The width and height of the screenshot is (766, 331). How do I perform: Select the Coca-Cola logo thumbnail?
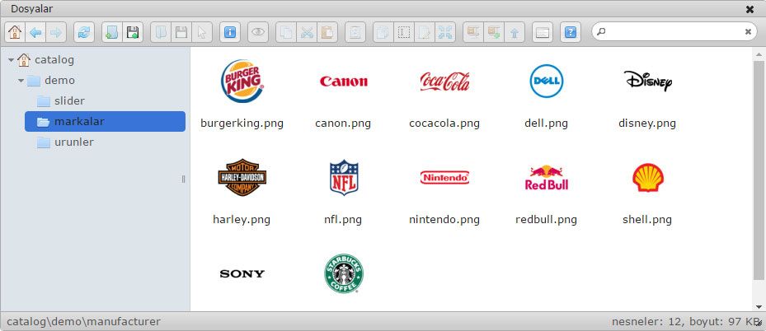[x=444, y=82]
